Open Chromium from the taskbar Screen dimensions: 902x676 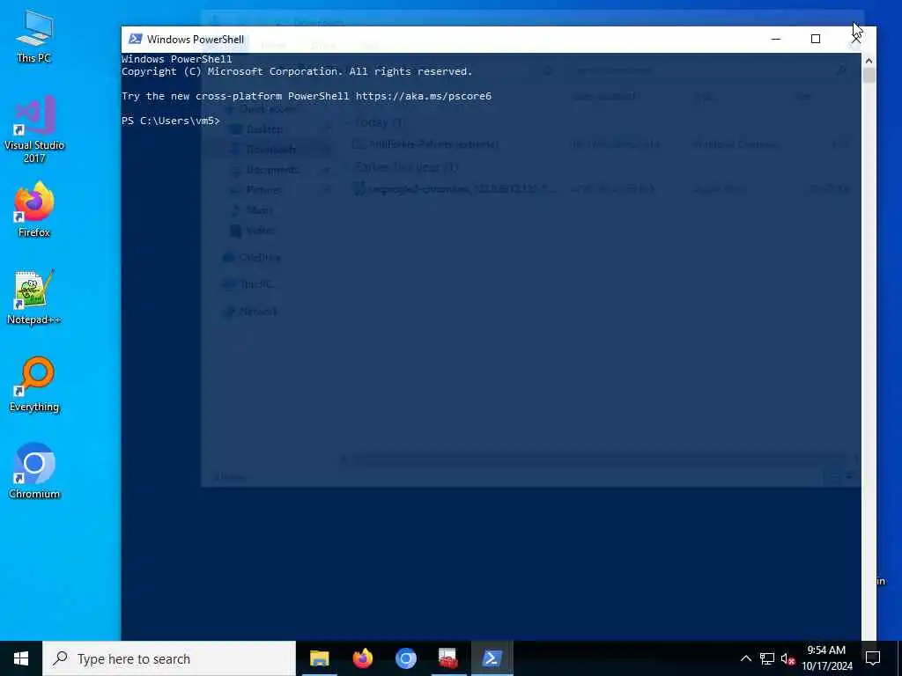pos(405,658)
